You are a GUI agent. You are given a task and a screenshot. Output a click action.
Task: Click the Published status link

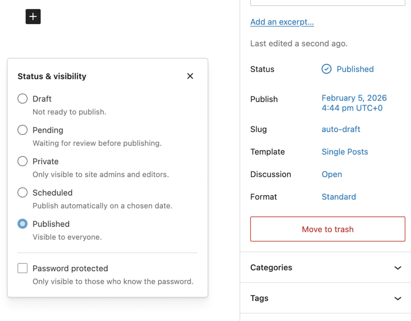click(355, 69)
